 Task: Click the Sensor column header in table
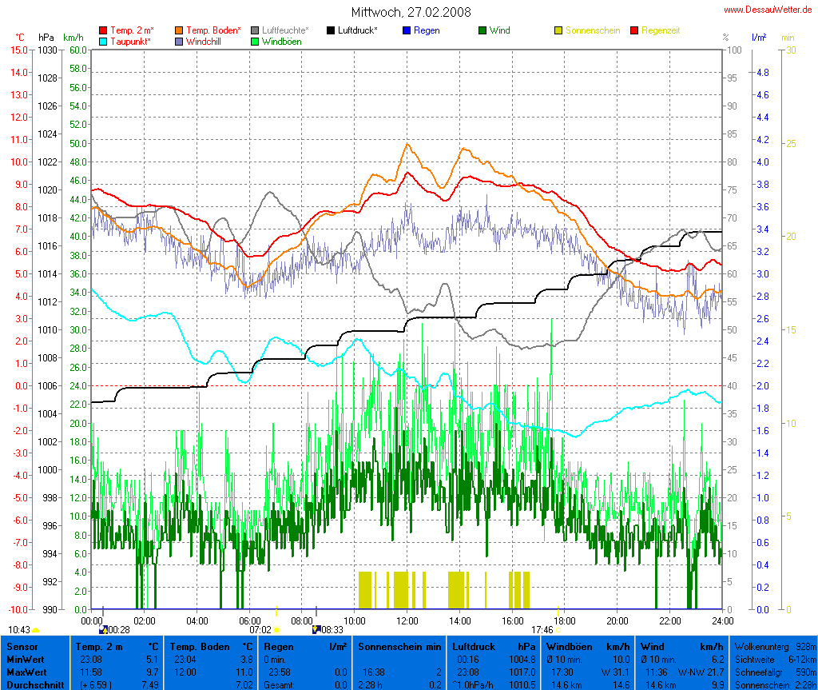pos(20,646)
